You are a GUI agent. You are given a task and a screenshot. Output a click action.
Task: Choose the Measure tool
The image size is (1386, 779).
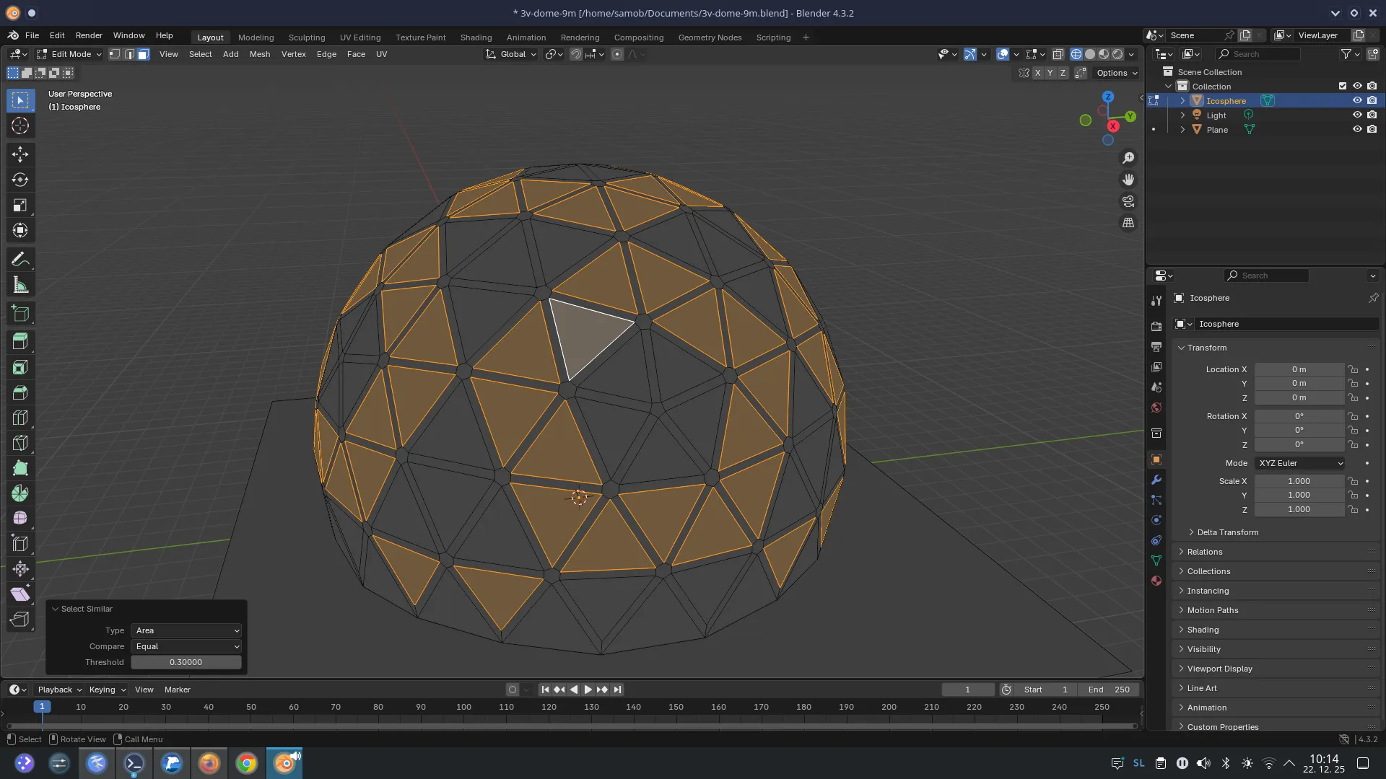pos(20,284)
